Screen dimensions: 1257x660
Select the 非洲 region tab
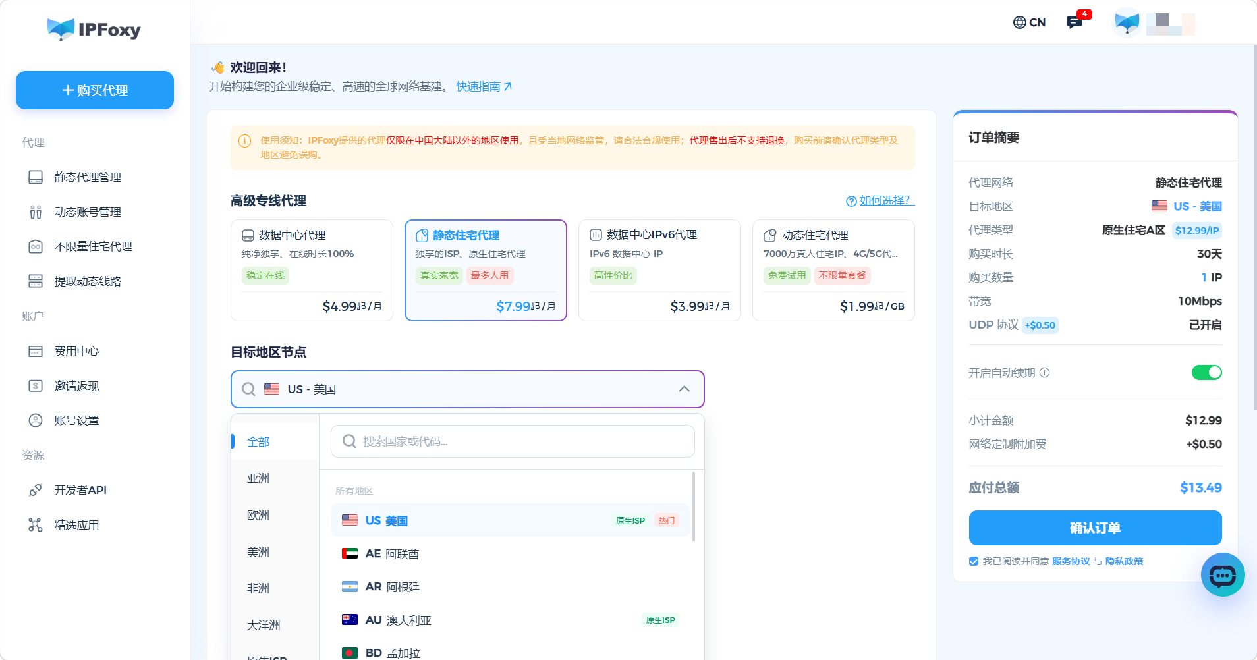tap(275, 588)
